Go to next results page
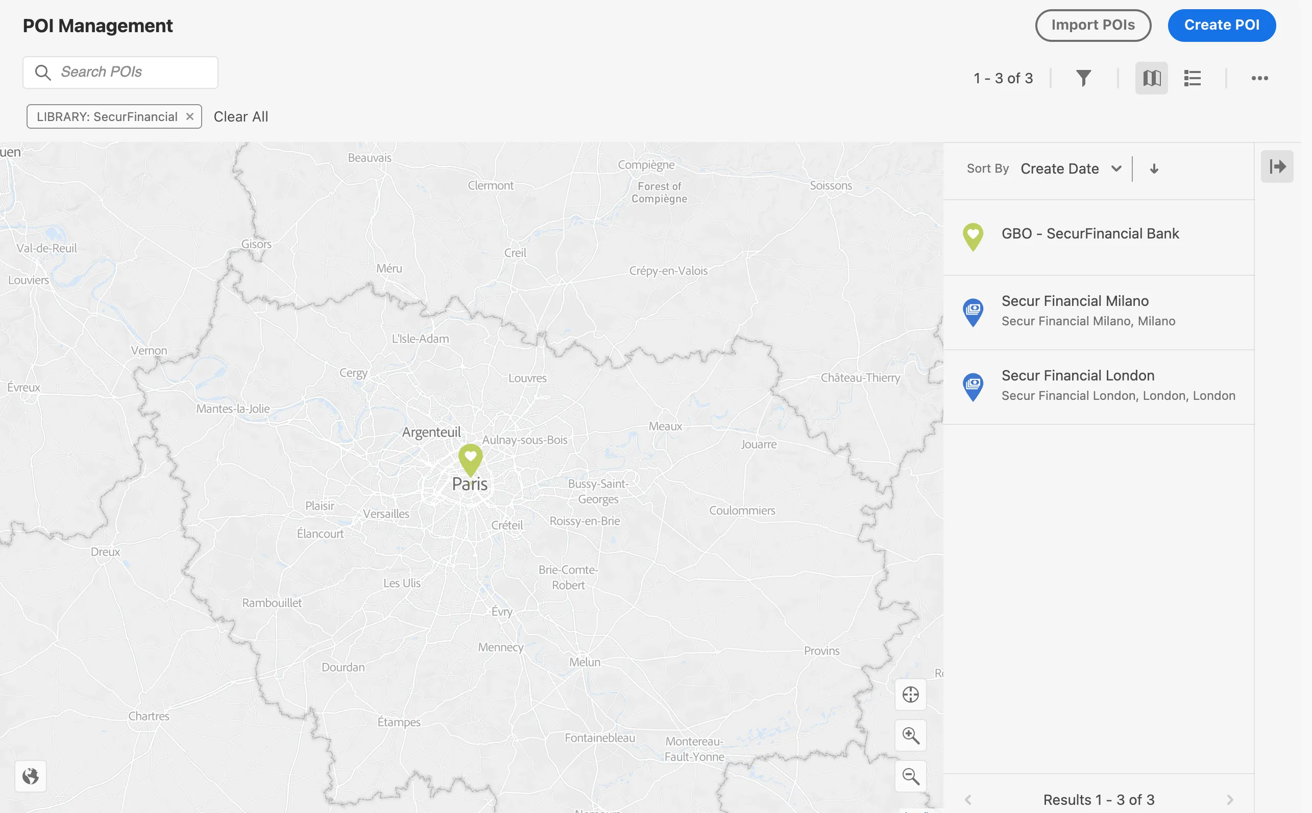The image size is (1312, 813). point(1230,800)
